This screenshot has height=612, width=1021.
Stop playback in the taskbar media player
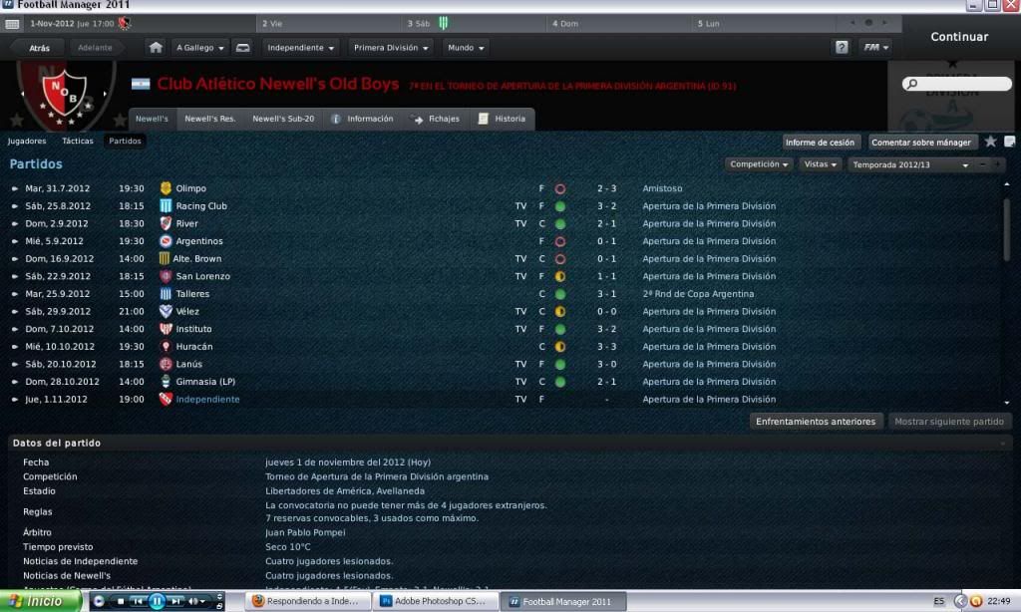click(121, 602)
